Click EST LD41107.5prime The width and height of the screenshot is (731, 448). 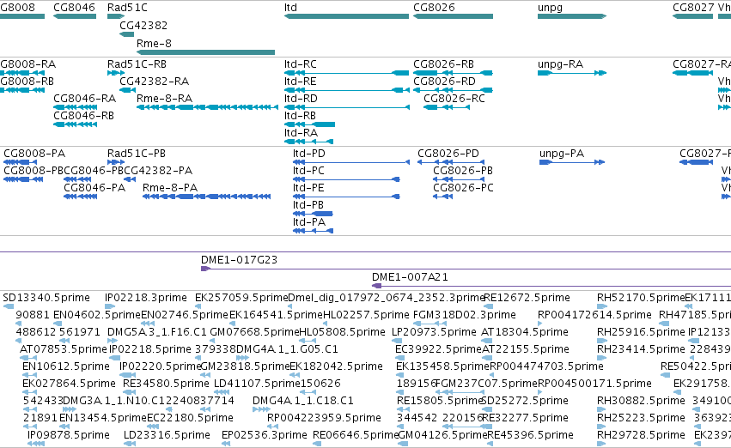coord(222,392)
